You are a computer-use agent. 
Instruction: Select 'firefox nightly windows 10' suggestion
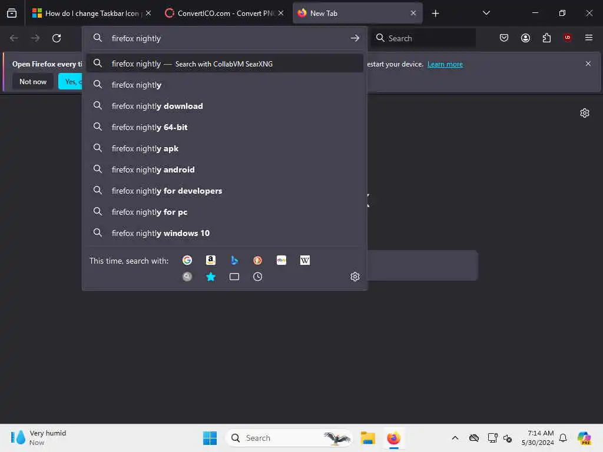point(224,233)
